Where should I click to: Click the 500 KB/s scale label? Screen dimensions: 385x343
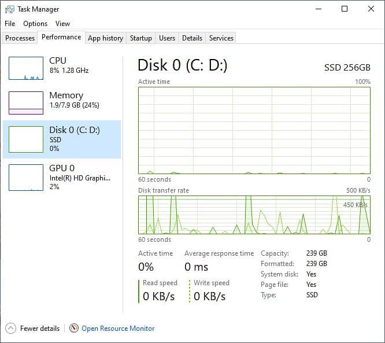[358, 190]
